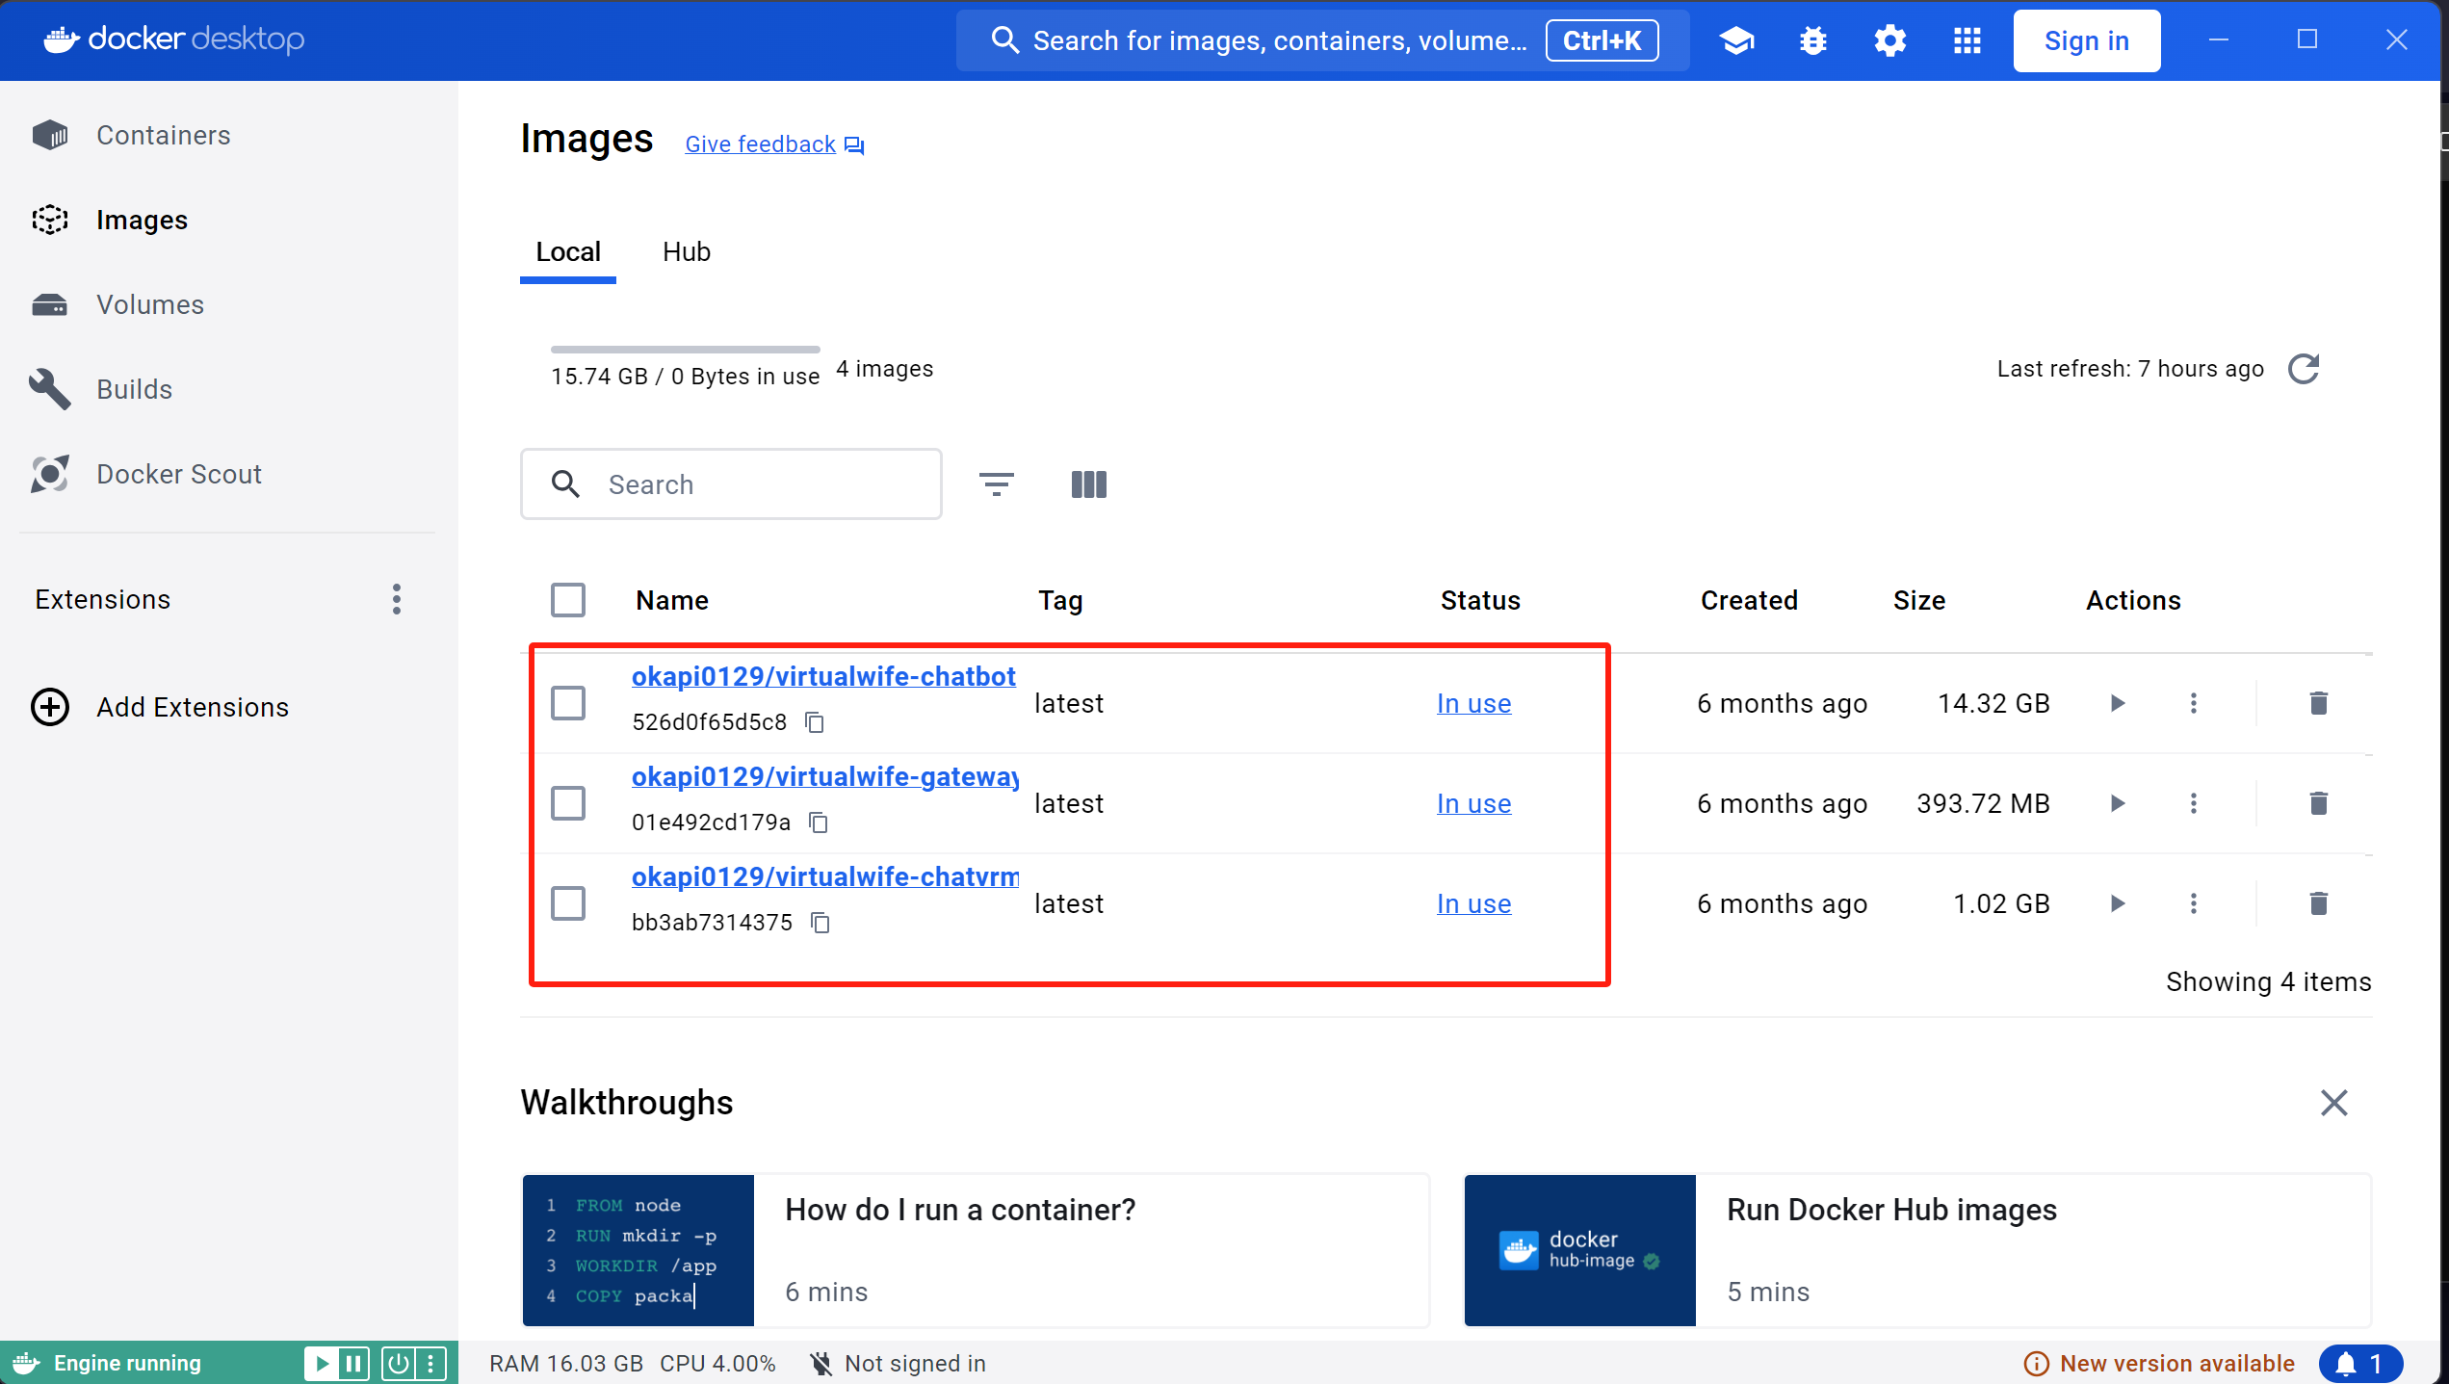
Task: Open Containers in sidebar
Action: (229, 135)
